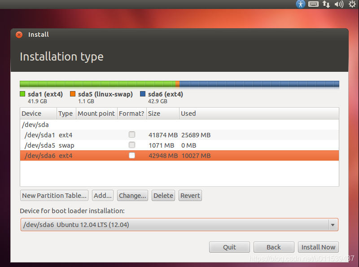Click the New Partition Table button
The image size is (359, 267).
click(x=54, y=196)
